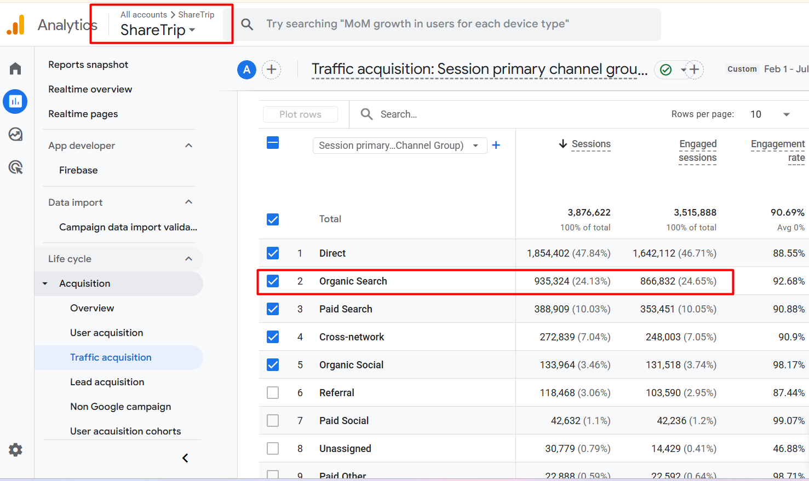This screenshot has width=809, height=481.
Task: Collapse the navigation with the left chevron
Action: point(185,458)
